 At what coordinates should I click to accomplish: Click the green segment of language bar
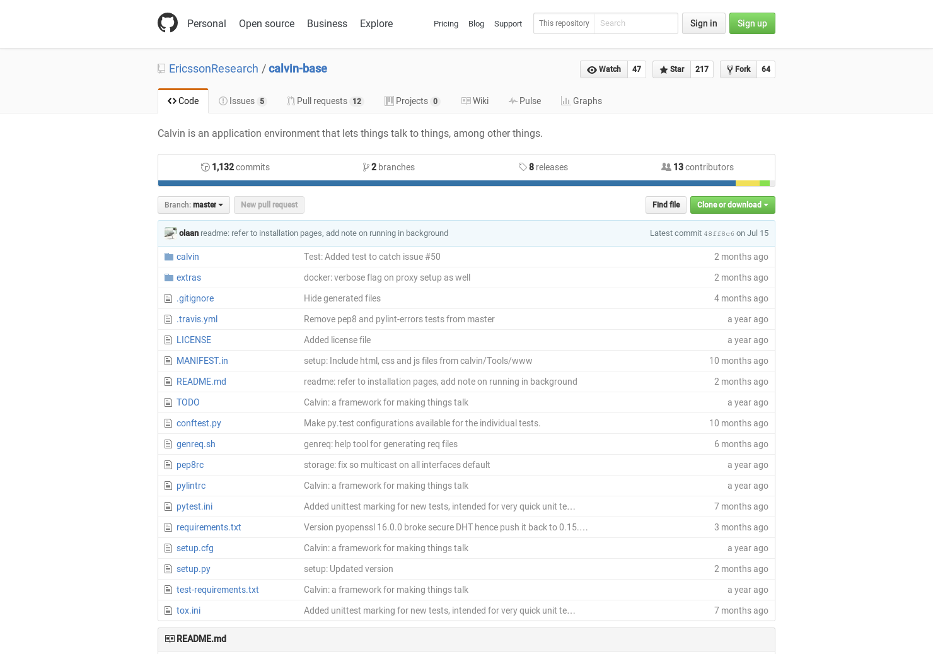765,184
